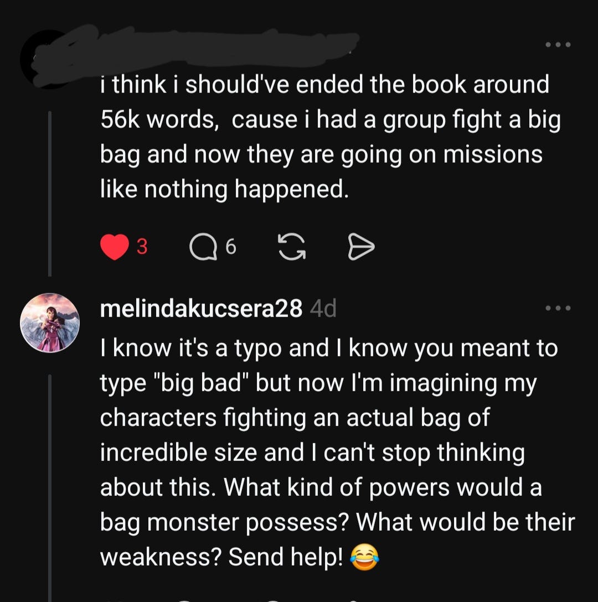
Task: Tap thread line beneath melindakucsera28's avatar
Action: (50, 489)
